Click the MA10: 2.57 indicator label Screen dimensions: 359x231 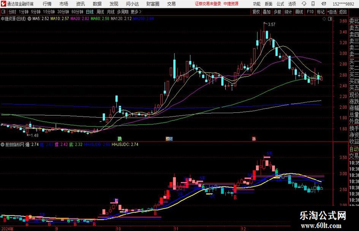click(60, 19)
